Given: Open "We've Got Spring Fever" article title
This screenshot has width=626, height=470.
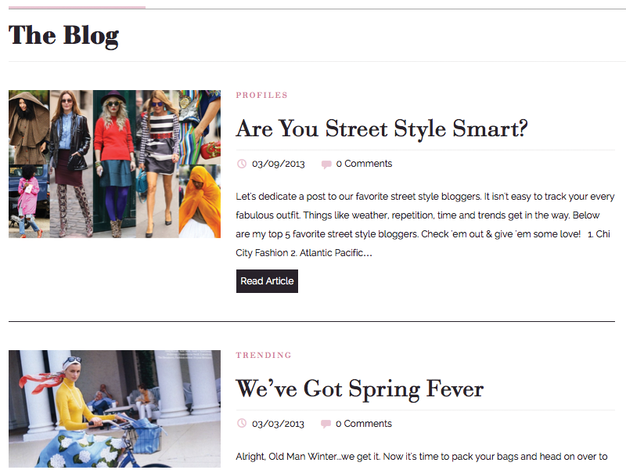Looking at the screenshot, I should coord(359,389).
